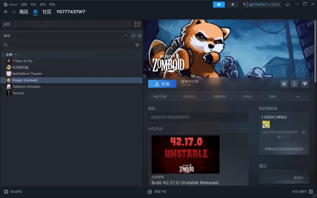This screenshot has width=317, height=198.
Task: Click the blue 安装 install button
Action: 162,84
